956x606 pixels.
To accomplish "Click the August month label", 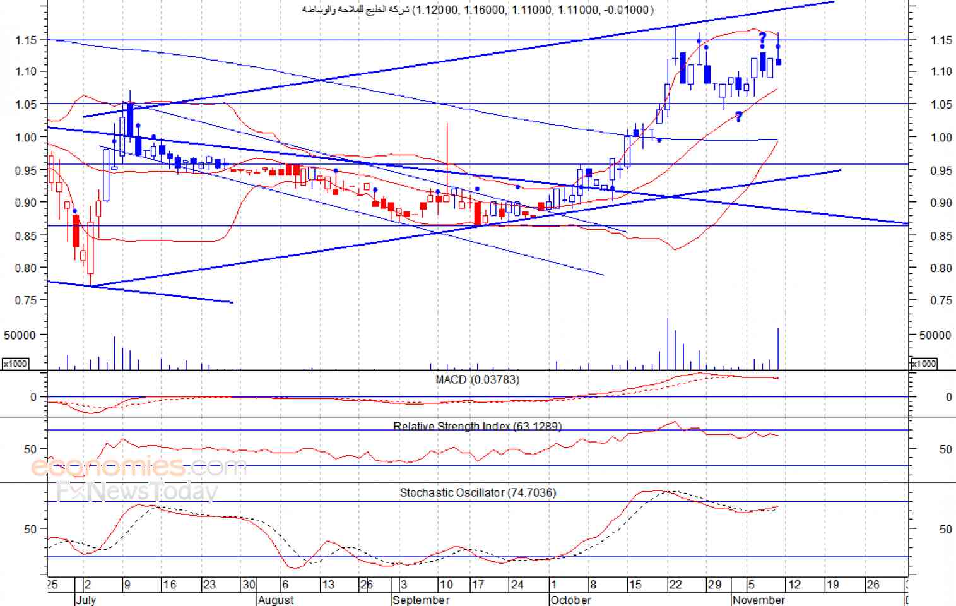I will point(276,600).
